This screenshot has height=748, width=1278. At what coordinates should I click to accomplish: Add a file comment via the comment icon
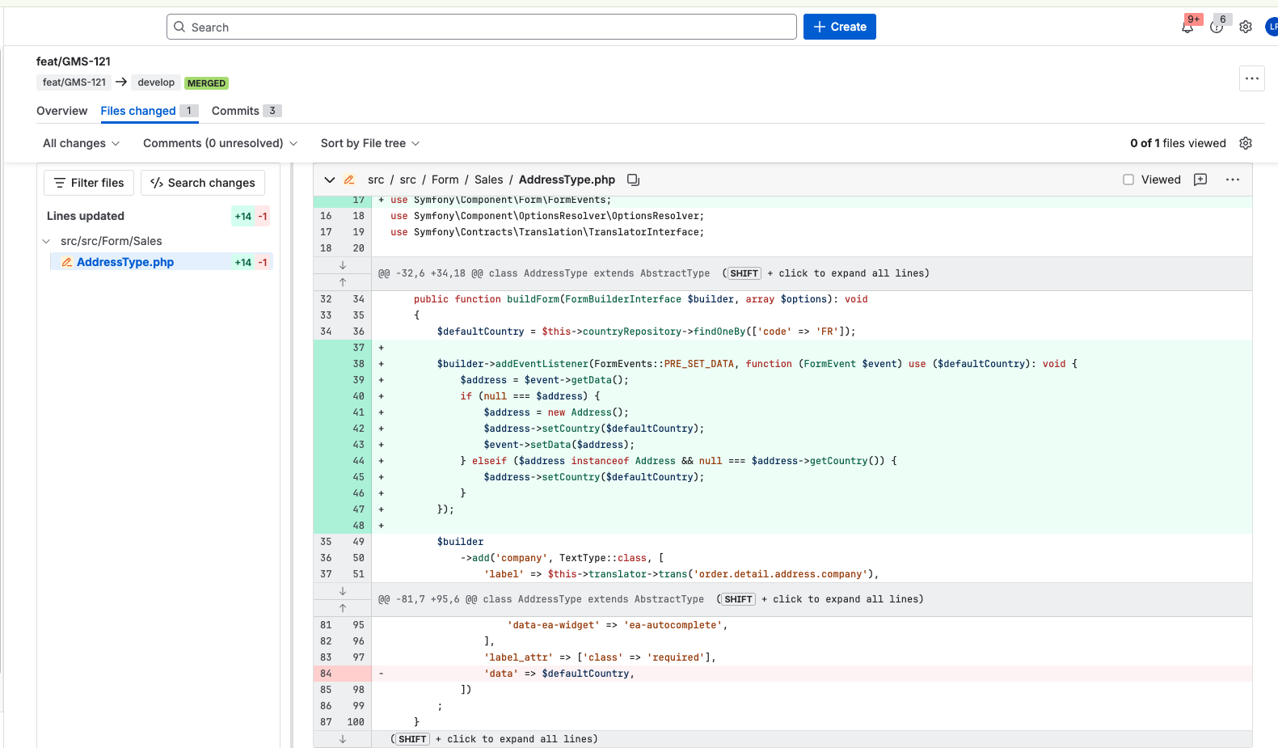click(1200, 180)
